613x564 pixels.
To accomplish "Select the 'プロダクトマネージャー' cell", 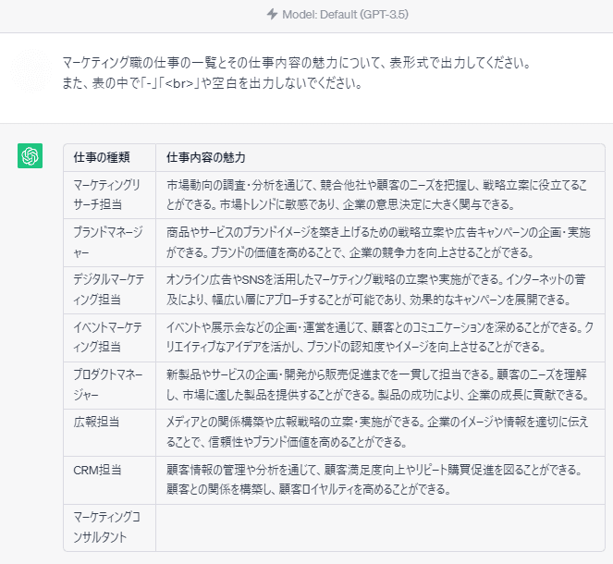I will click(109, 385).
